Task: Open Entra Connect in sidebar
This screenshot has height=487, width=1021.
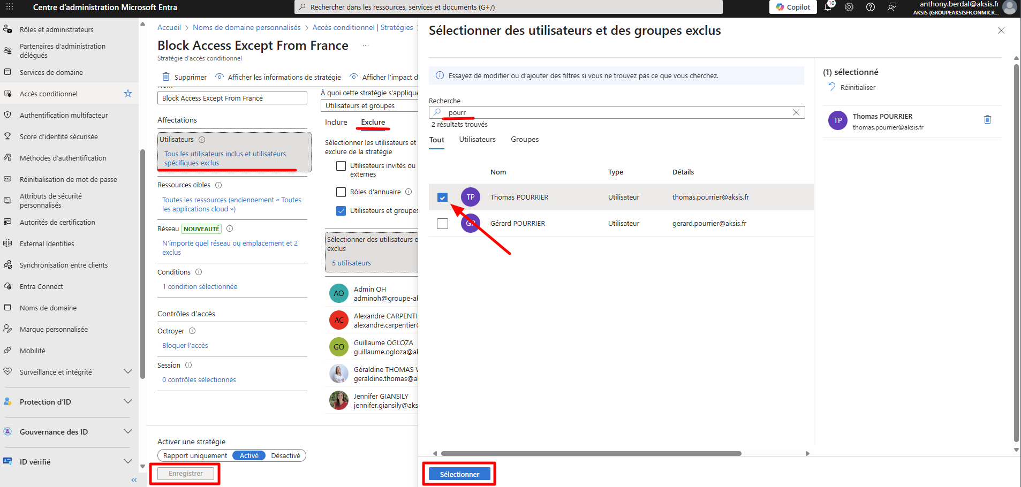Action: click(41, 286)
